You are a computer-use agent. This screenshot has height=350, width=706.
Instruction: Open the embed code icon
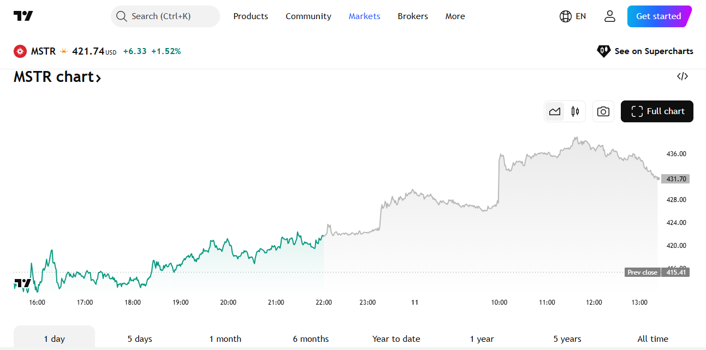(x=682, y=76)
